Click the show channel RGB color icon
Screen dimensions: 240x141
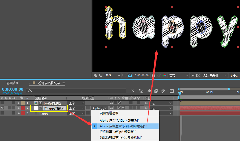click(x=165, y=76)
